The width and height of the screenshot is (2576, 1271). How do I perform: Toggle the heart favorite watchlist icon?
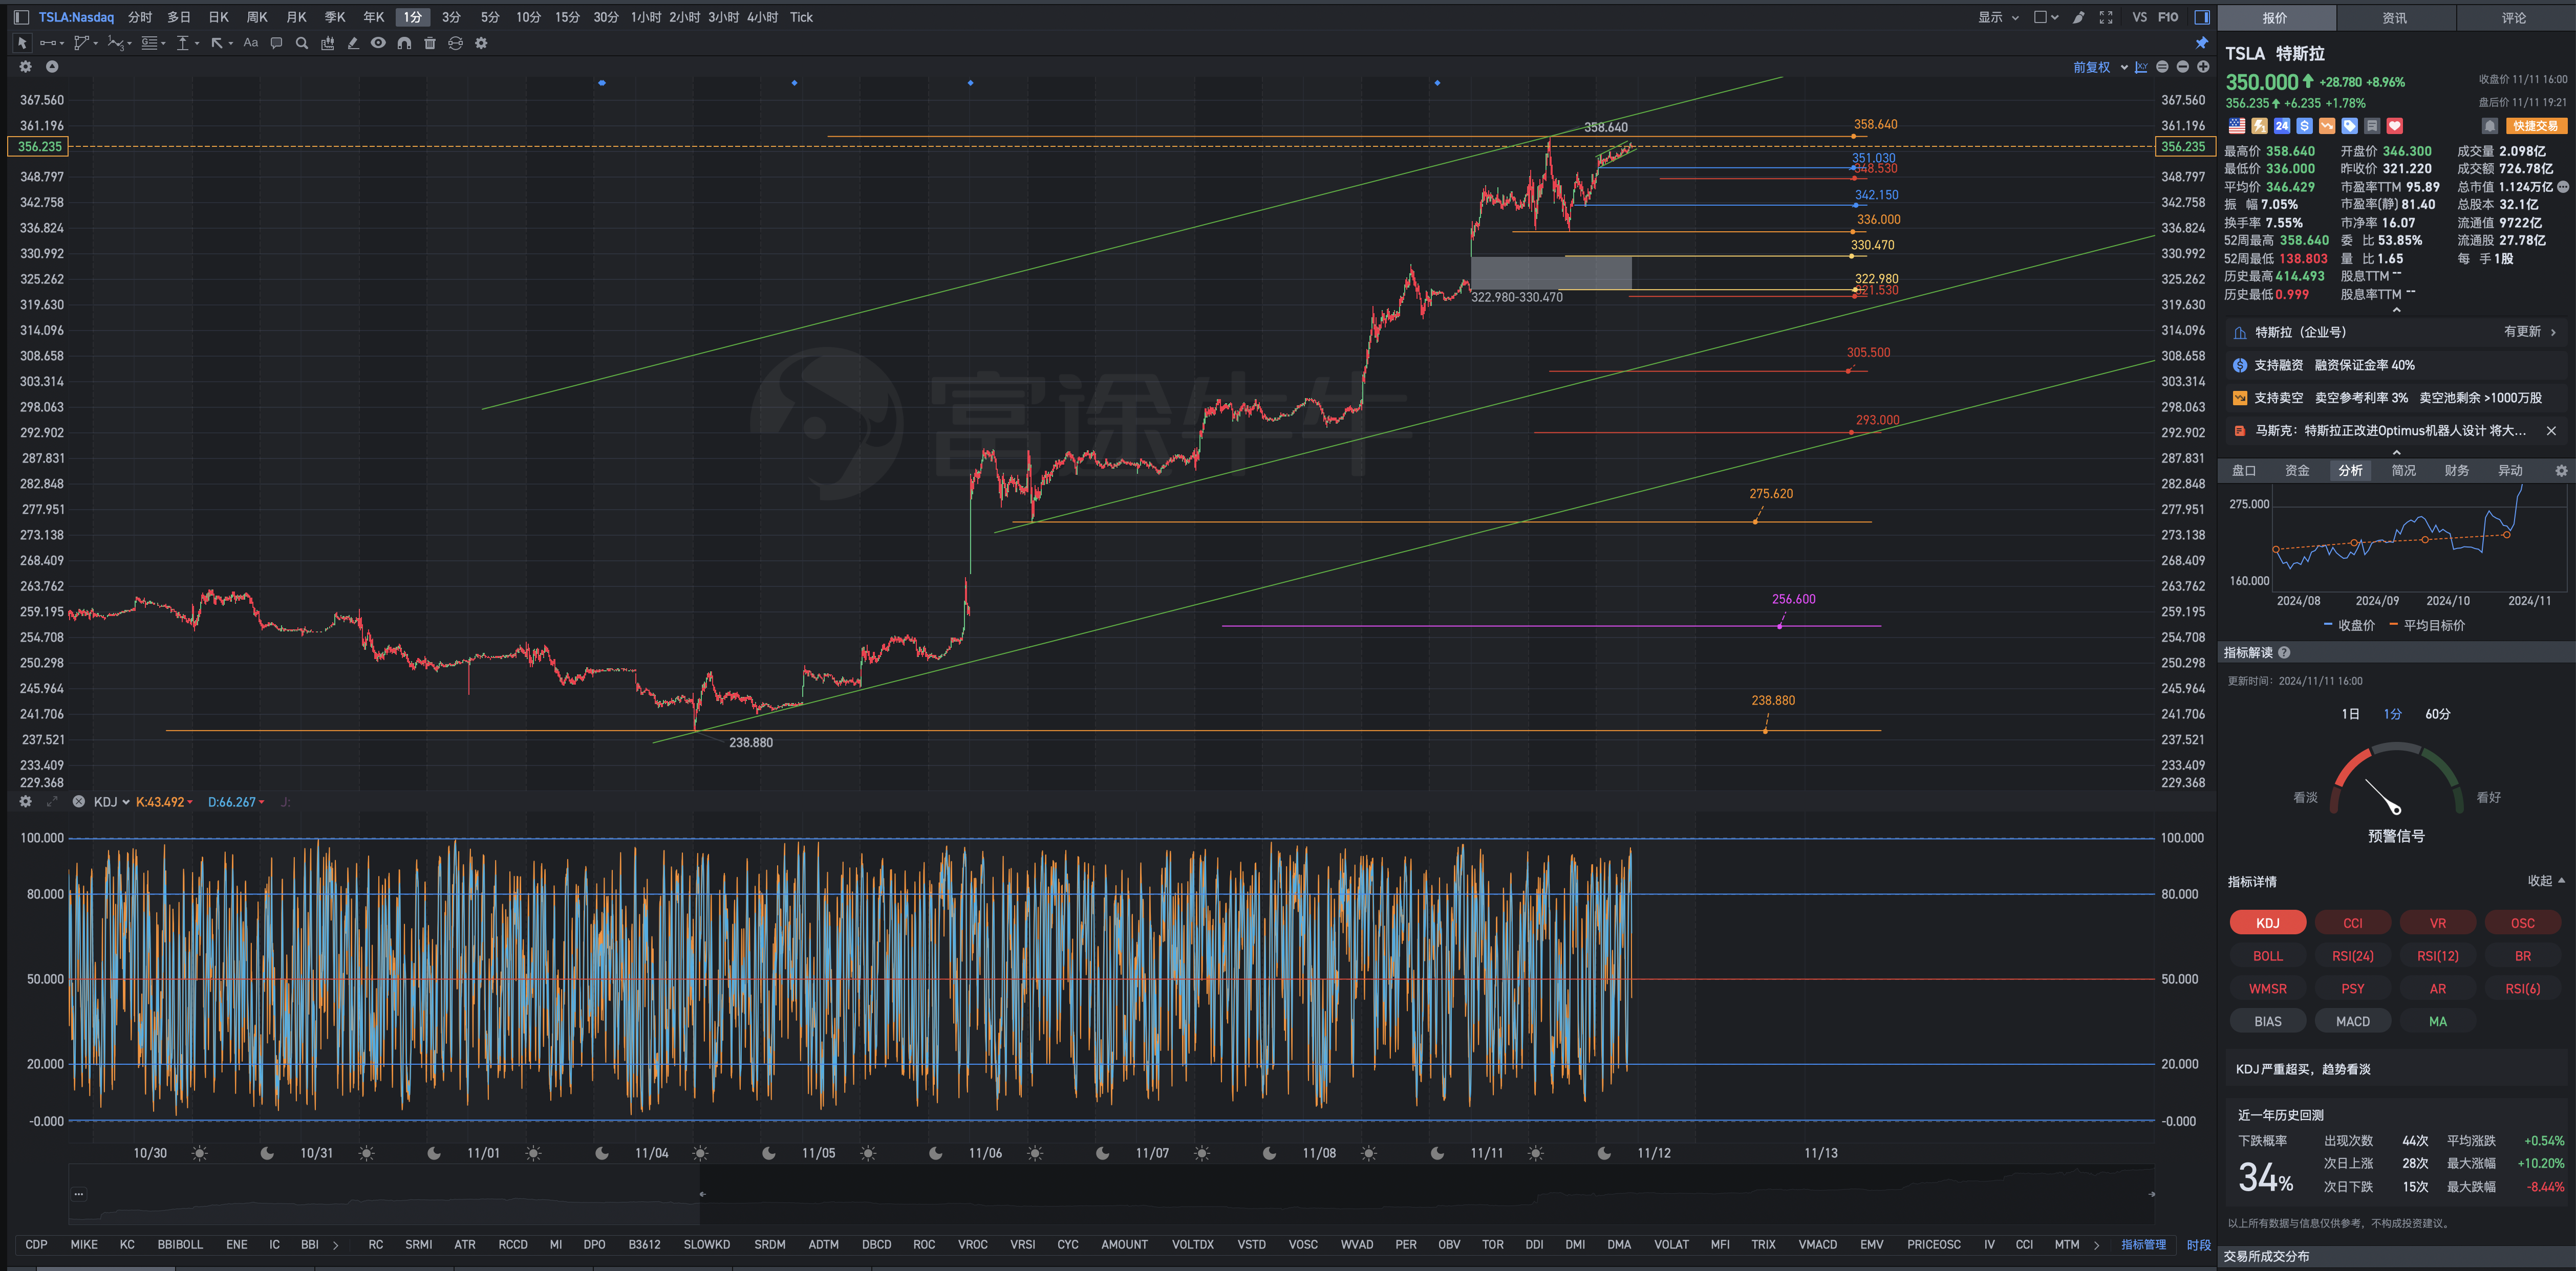click(x=2394, y=126)
